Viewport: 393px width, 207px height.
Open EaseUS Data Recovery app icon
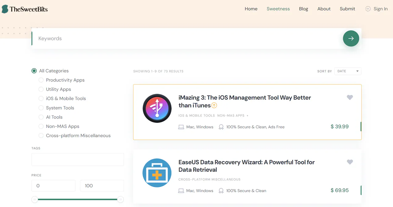[x=157, y=173]
